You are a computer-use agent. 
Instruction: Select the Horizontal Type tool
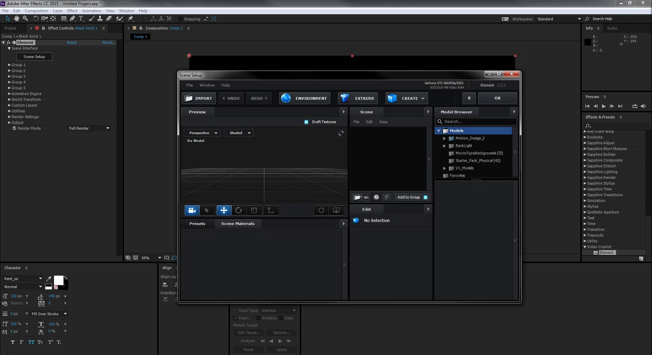81,19
